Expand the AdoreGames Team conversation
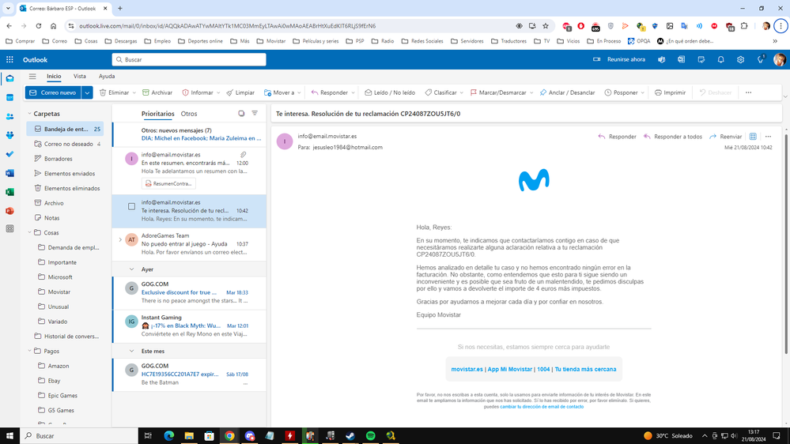Viewport: 790px width, 444px height. (x=120, y=240)
